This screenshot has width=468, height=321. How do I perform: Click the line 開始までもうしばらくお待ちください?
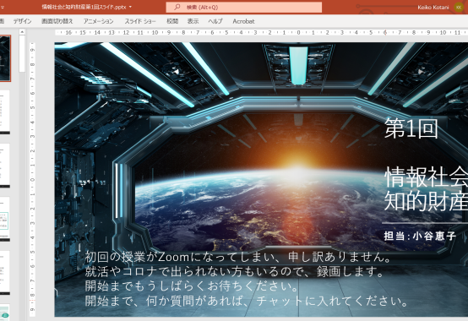click(x=192, y=286)
